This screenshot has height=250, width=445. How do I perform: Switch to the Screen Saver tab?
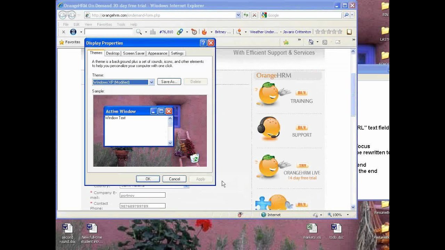[x=133, y=53]
